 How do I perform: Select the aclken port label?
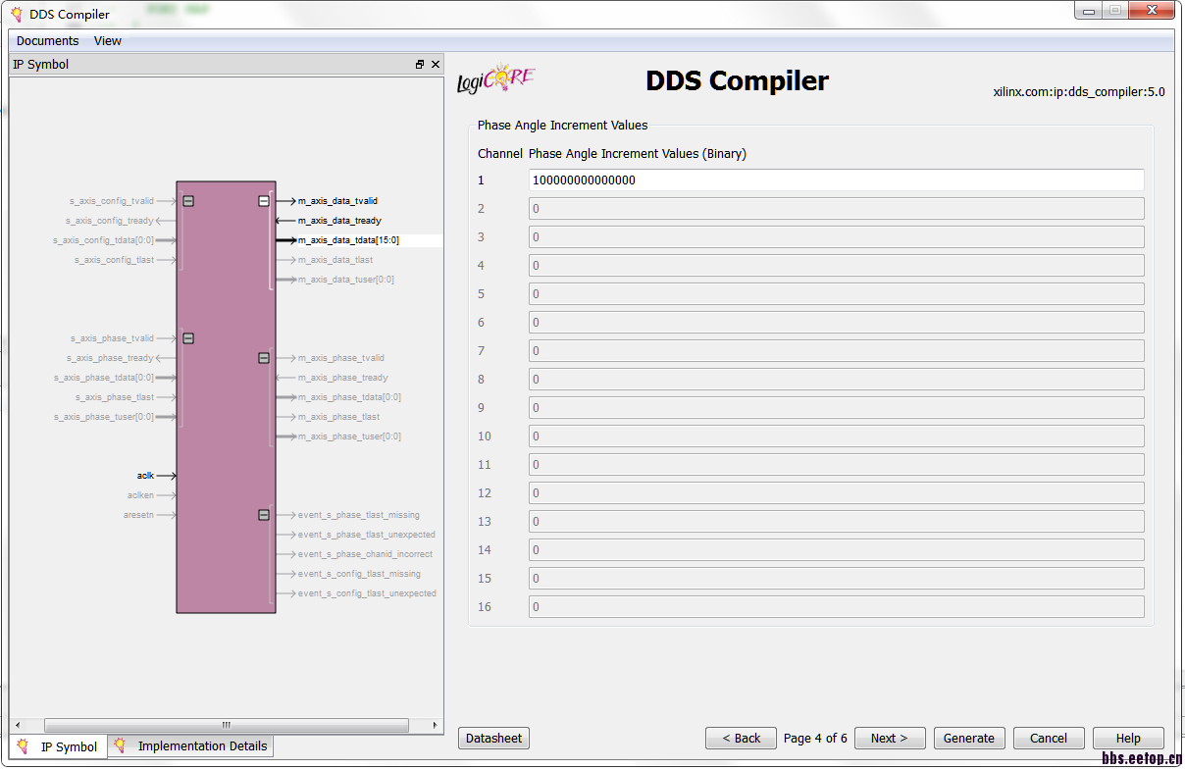[140, 495]
